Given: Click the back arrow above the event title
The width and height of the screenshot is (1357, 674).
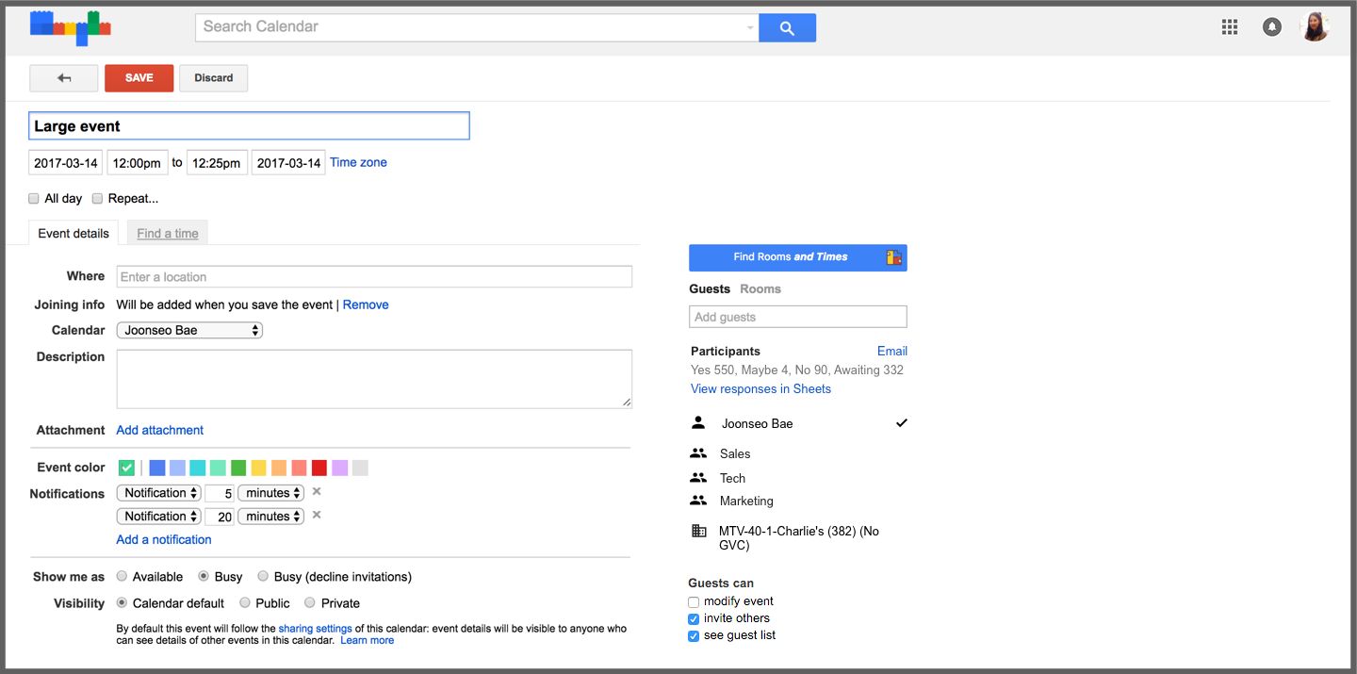Looking at the screenshot, I should 63,77.
